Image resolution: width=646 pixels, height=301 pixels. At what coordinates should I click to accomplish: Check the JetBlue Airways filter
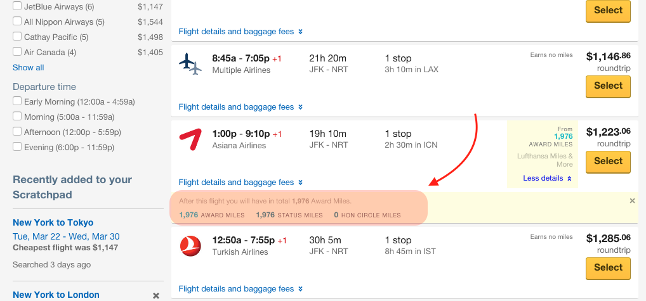pyautogui.click(x=17, y=6)
